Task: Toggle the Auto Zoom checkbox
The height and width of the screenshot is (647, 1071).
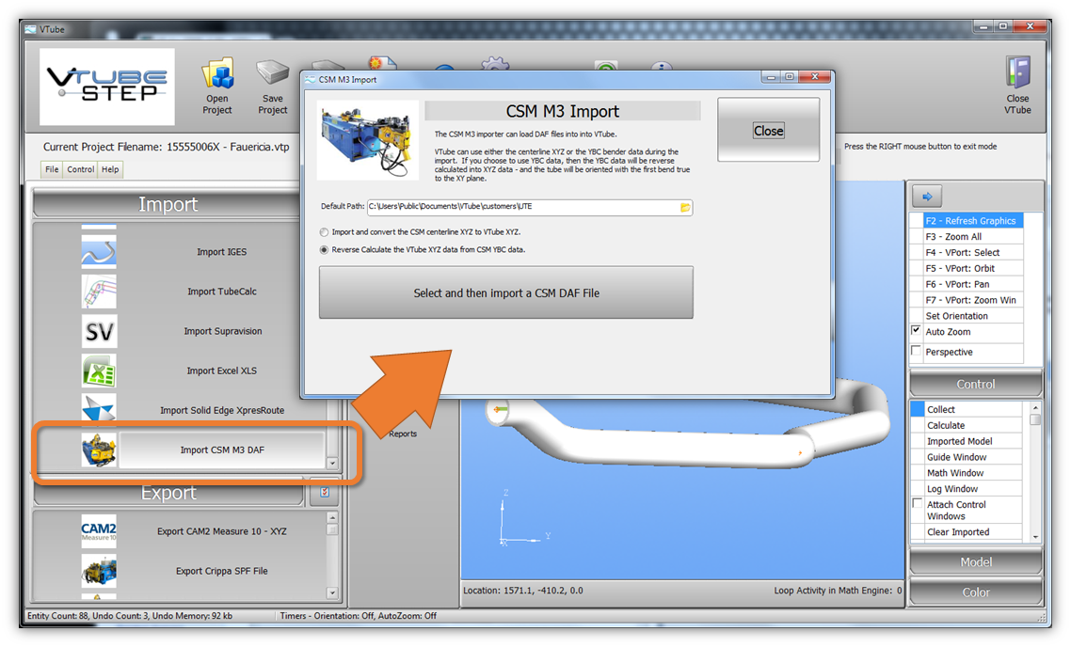Action: [x=917, y=331]
